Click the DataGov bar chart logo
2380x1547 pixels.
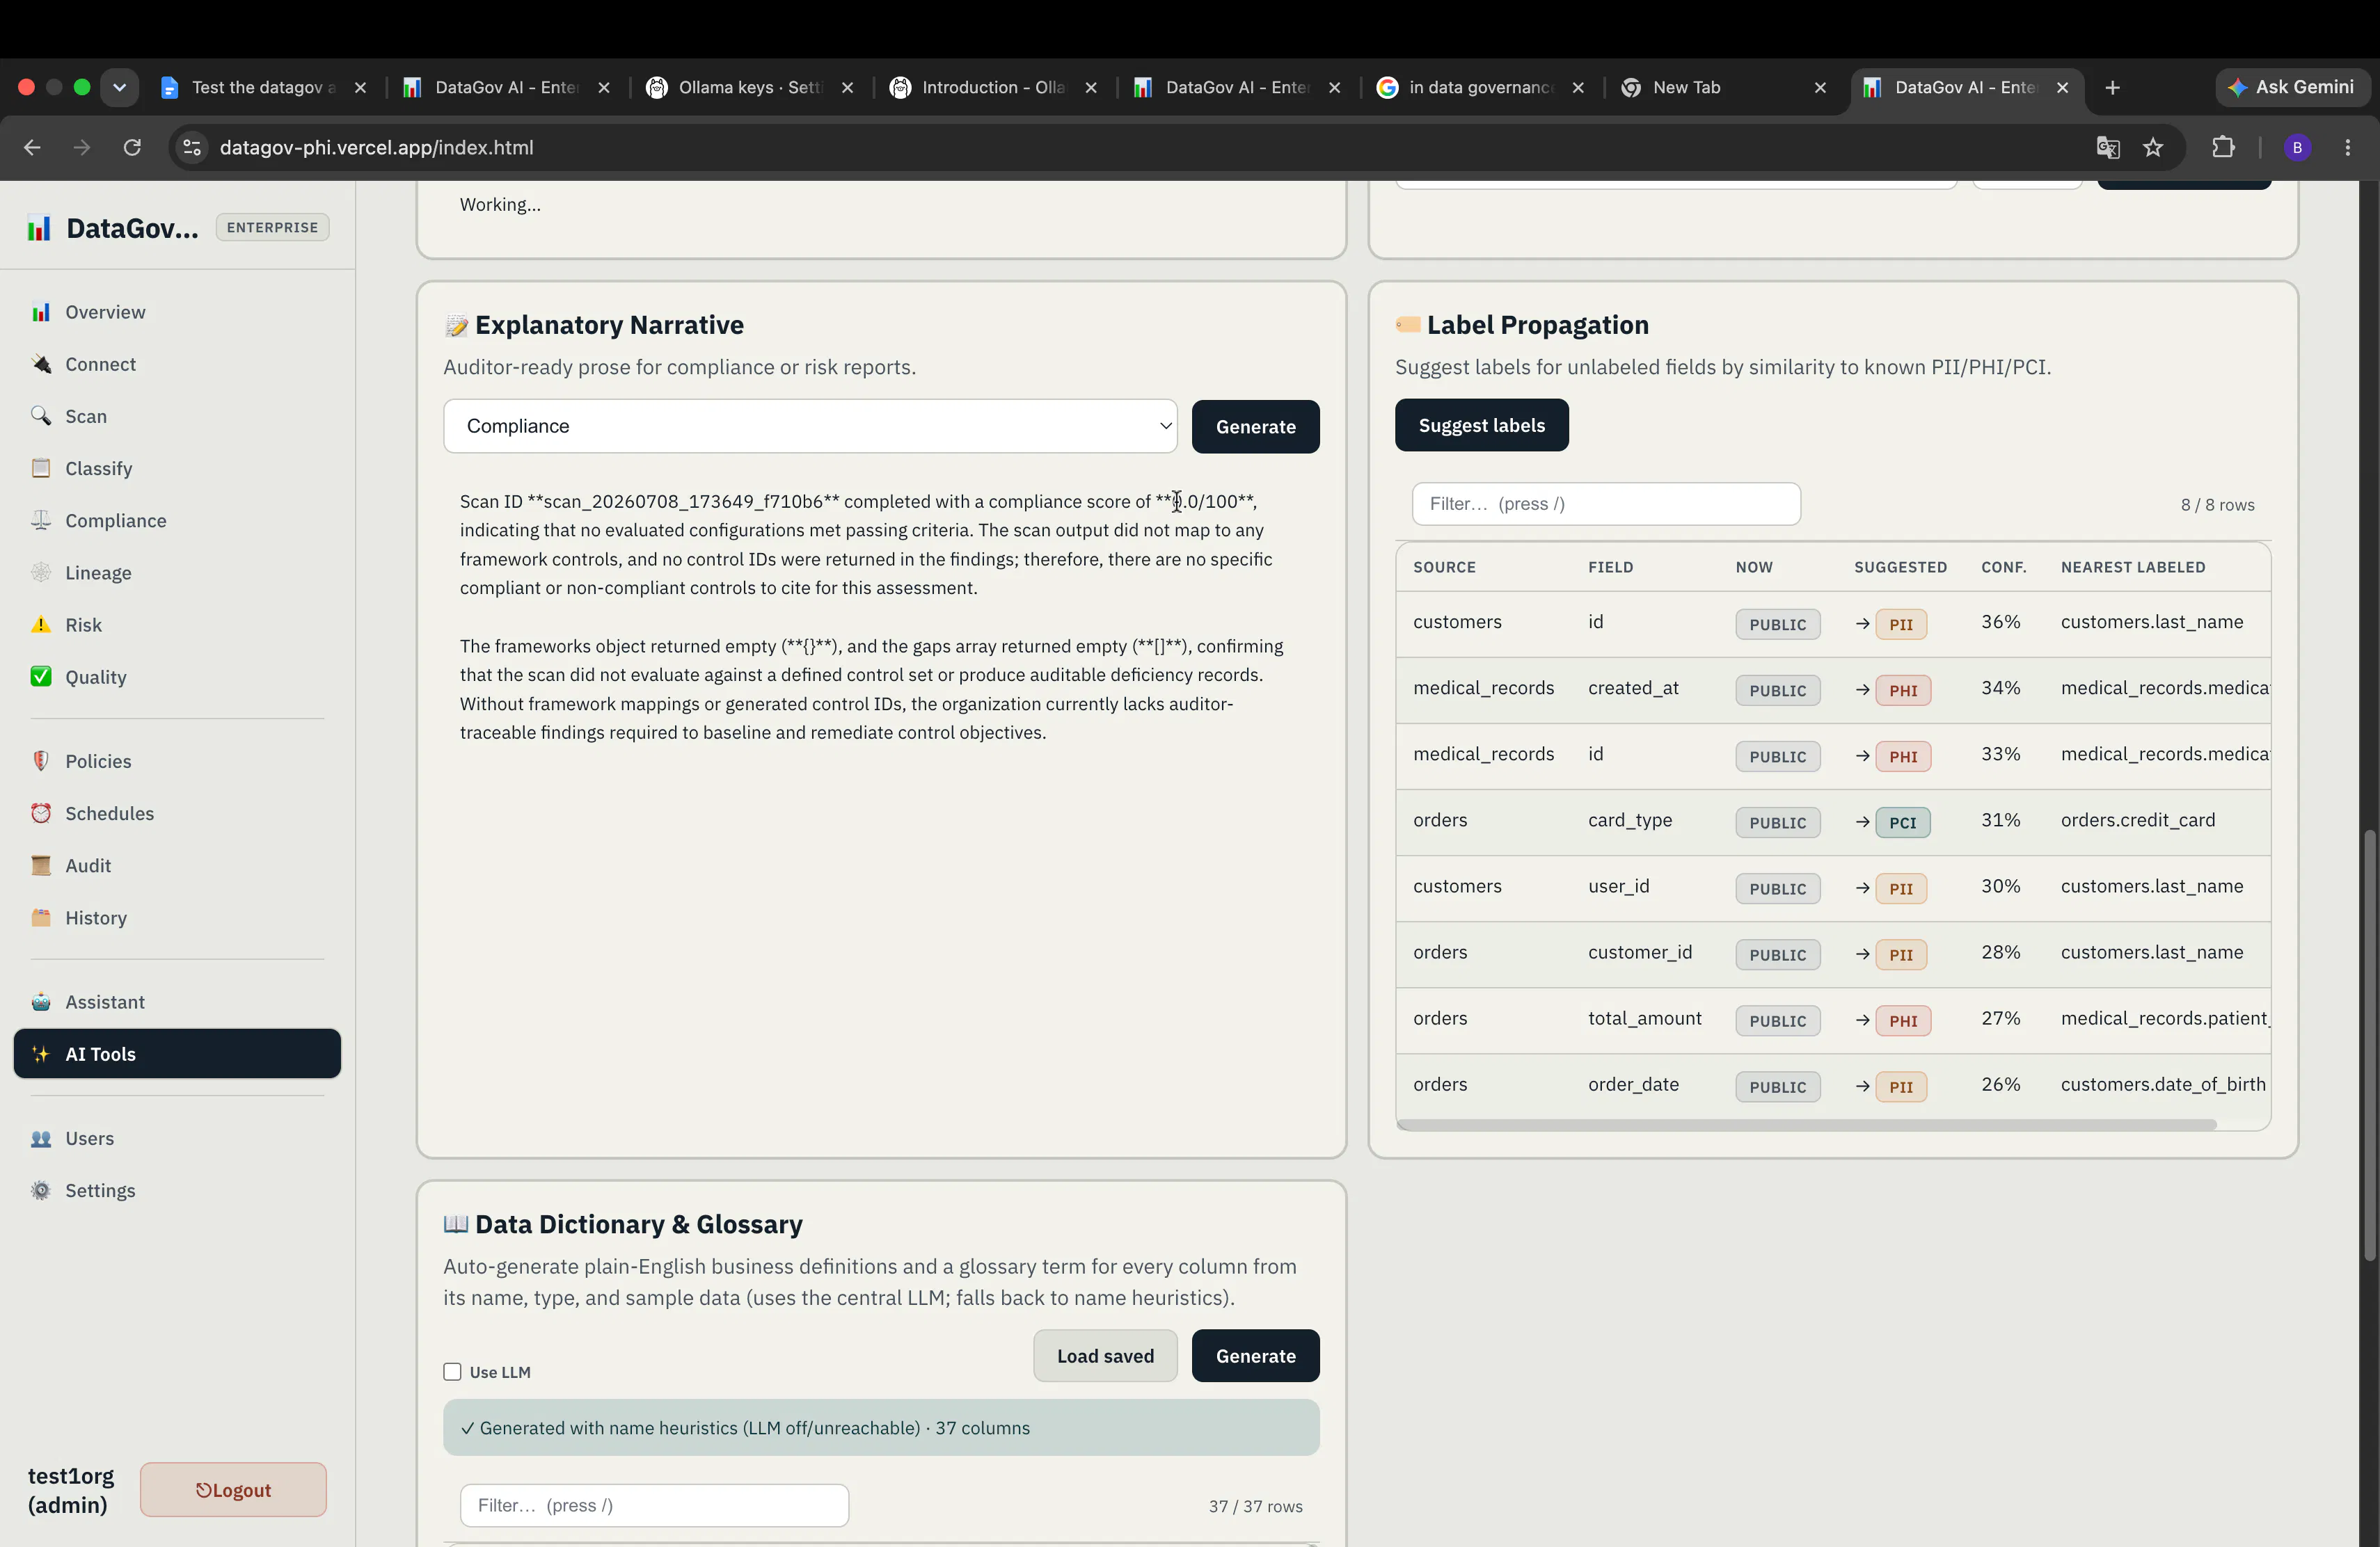click(x=39, y=228)
